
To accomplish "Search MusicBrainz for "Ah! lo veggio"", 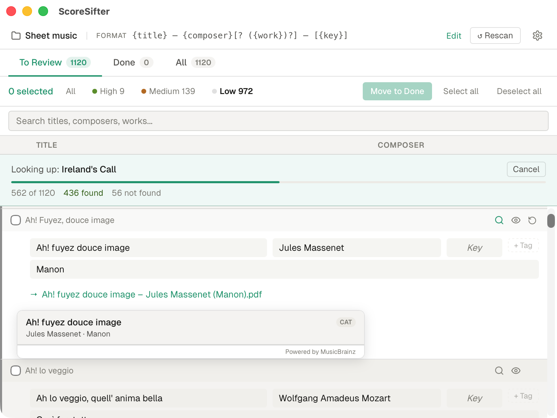I will (x=499, y=371).
